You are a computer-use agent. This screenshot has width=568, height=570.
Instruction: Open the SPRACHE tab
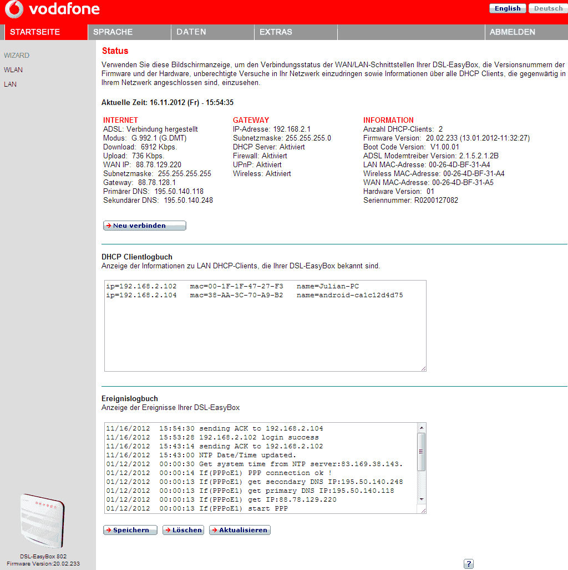coord(129,32)
